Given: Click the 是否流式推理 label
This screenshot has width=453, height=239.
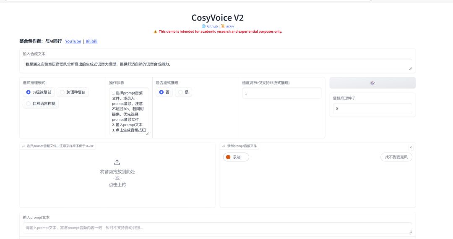Looking at the screenshot, I should point(167,83).
